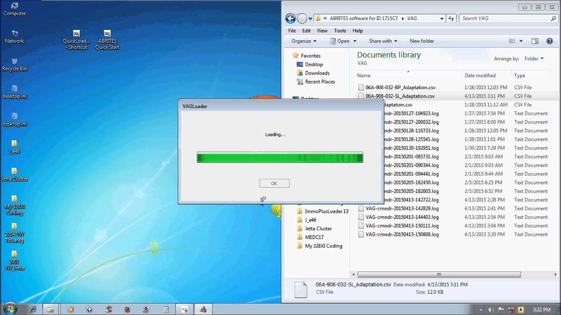
Task: Open the Arrange by Folder dropdown
Action: pyautogui.click(x=534, y=59)
